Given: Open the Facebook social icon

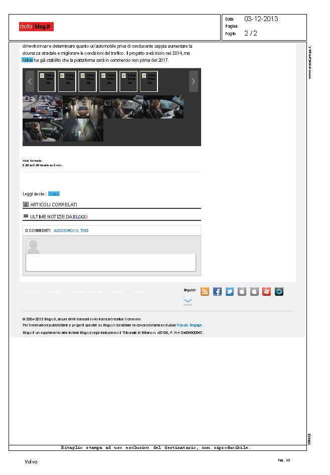Looking at the screenshot, I should [x=217, y=292].
